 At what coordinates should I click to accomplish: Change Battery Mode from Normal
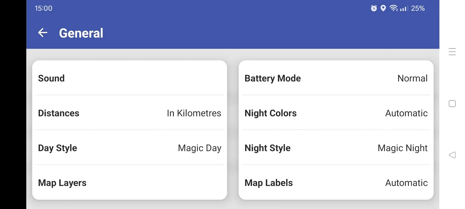336,78
